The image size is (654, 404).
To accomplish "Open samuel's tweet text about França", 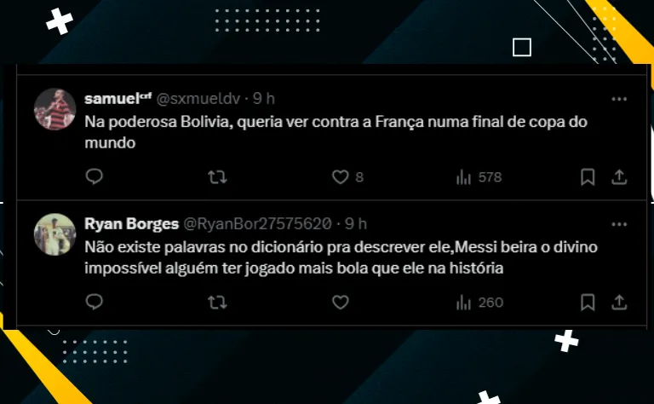I will coord(336,132).
